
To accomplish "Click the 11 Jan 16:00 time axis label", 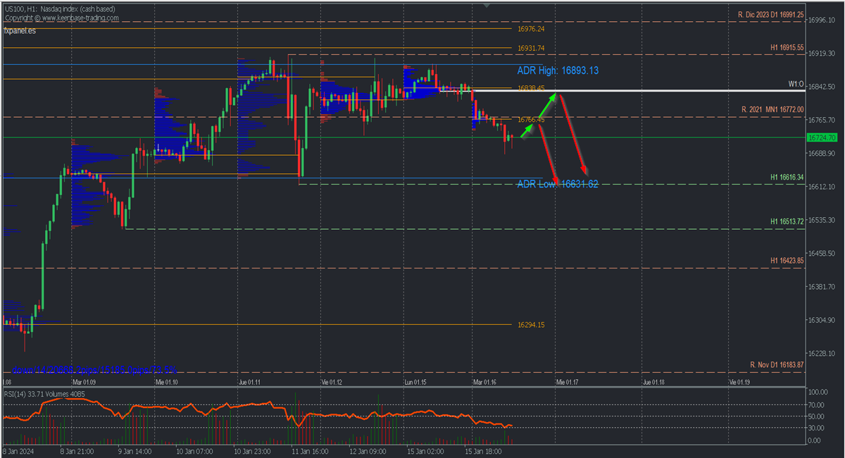I will [x=309, y=450].
